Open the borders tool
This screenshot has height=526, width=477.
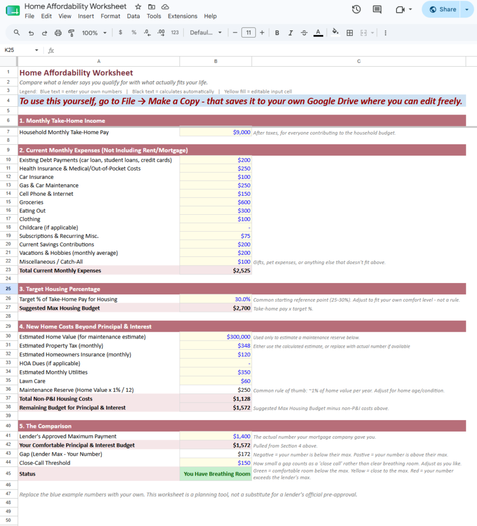tap(350, 33)
